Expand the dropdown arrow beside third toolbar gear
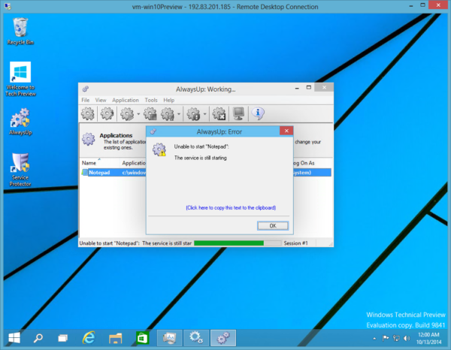 click(x=138, y=115)
